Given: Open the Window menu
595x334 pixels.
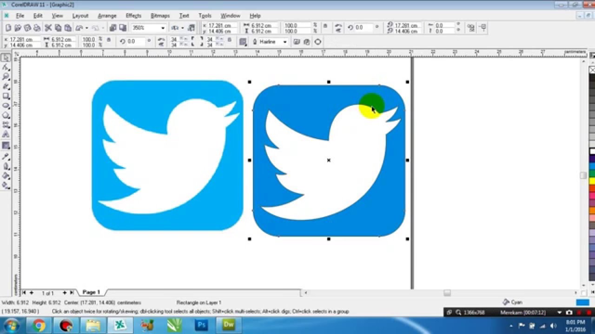Looking at the screenshot, I should (230, 16).
